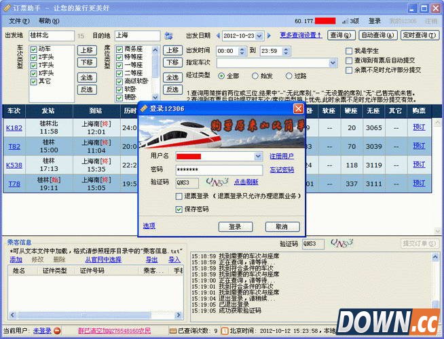Click 预订 for train K182

pyautogui.click(x=419, y=127)
